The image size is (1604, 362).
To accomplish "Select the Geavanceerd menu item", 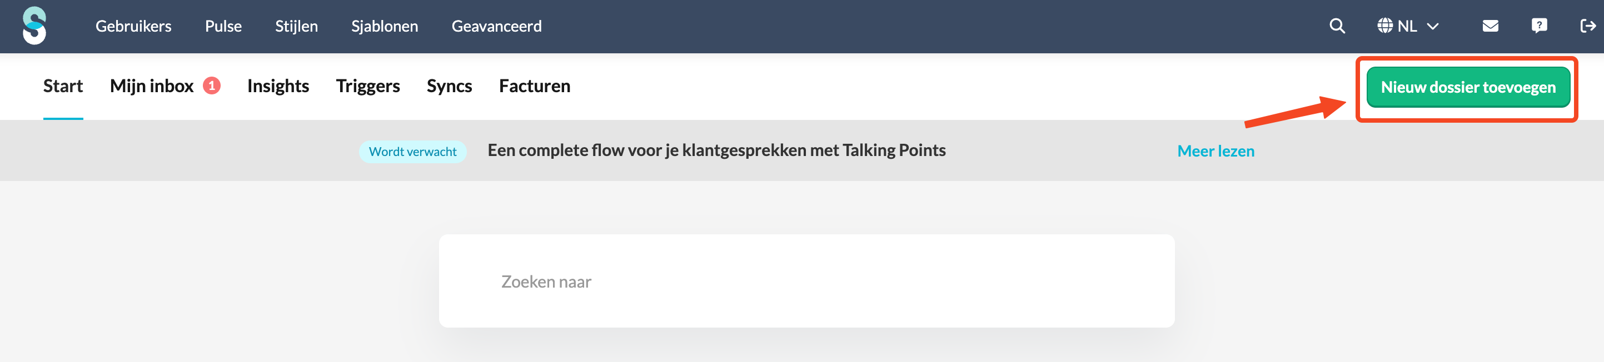I will [x=496, y=26].
